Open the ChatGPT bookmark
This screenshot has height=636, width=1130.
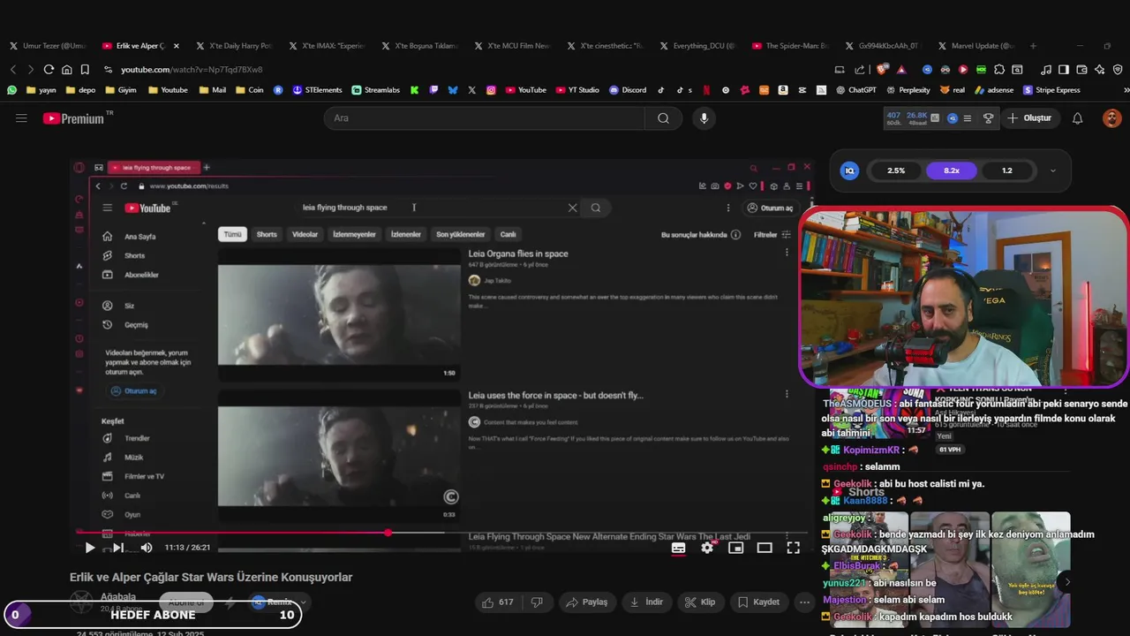pyautogui.click(x=855, y=90)
